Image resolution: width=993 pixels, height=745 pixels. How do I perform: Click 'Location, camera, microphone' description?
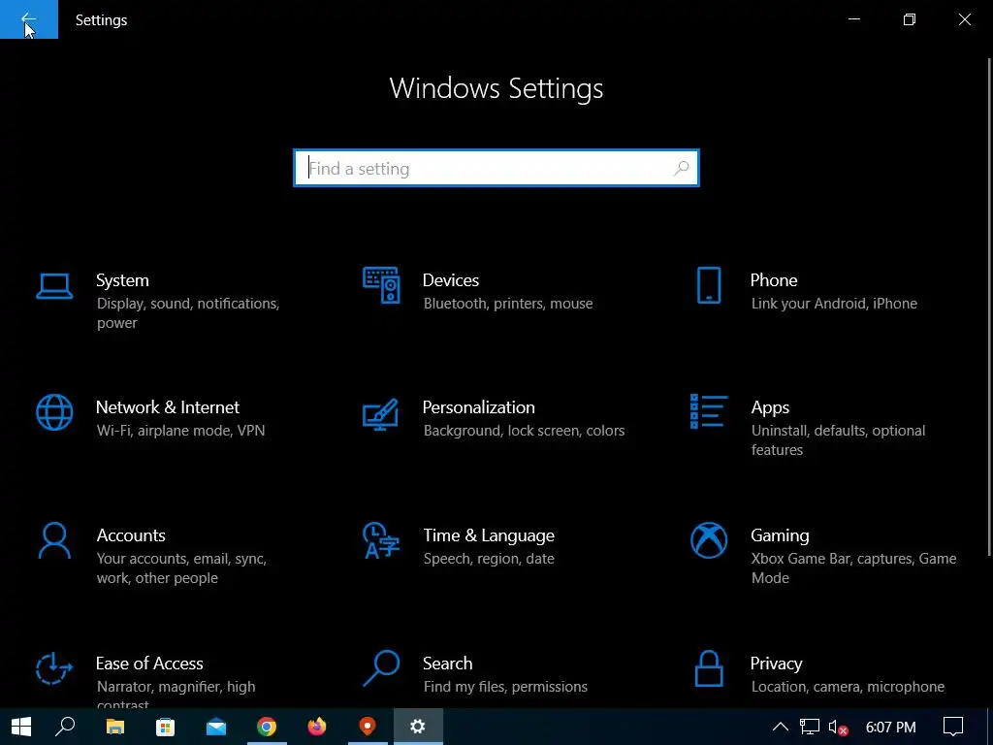pyautogui.click(x=848, y=687)
